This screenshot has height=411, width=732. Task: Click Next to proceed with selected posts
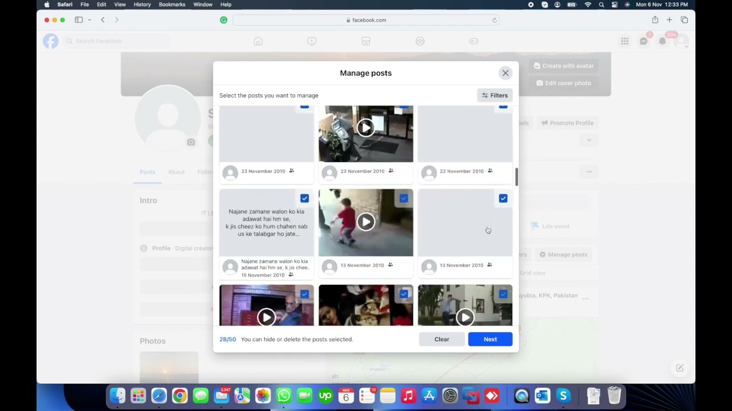(x=490, y=339)
